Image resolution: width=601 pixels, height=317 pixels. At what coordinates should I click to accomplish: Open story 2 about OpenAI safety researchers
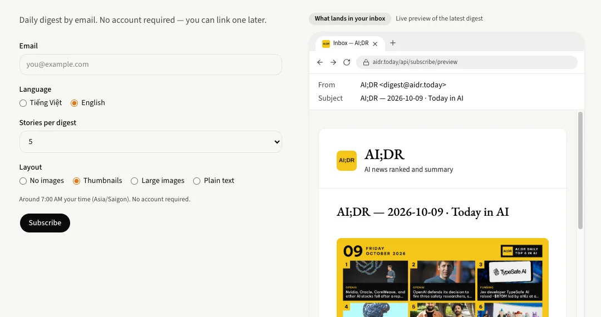(x=442, y=281)
